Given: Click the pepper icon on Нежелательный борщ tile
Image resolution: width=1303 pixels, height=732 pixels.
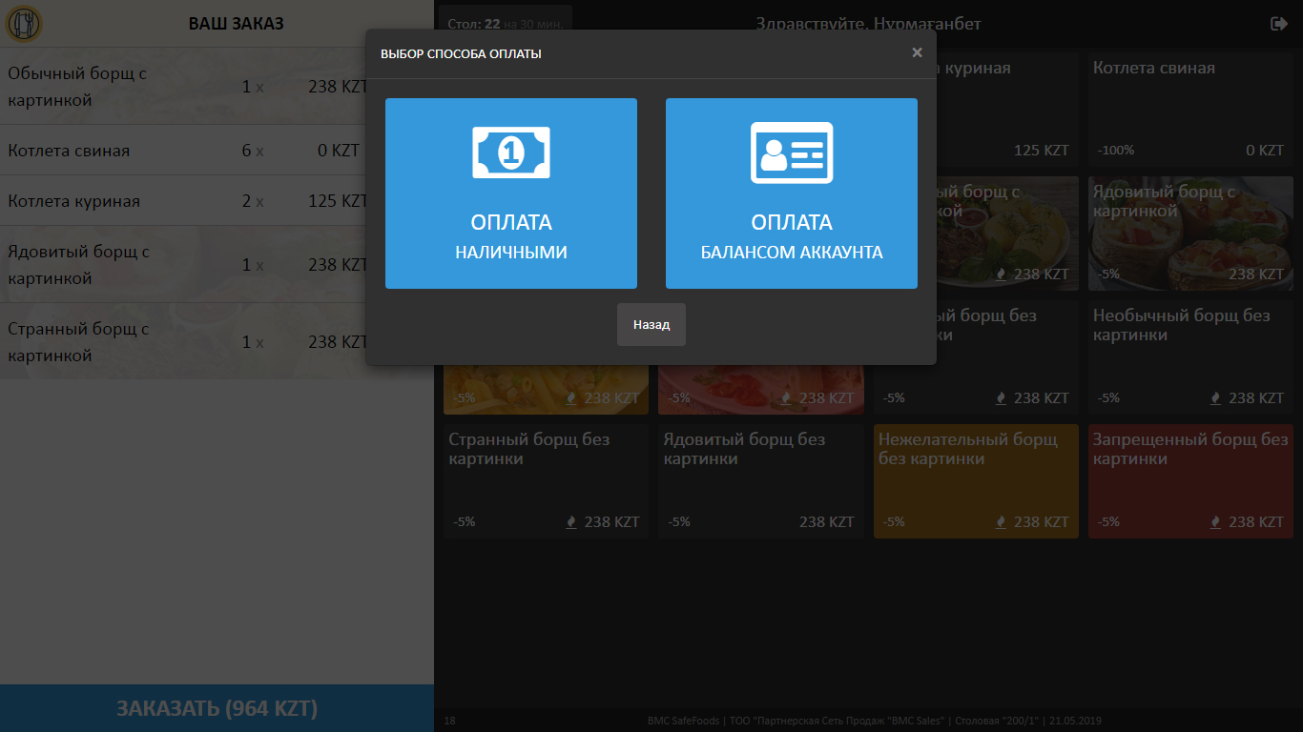Looking at the screenshot, I should 1001,521.
